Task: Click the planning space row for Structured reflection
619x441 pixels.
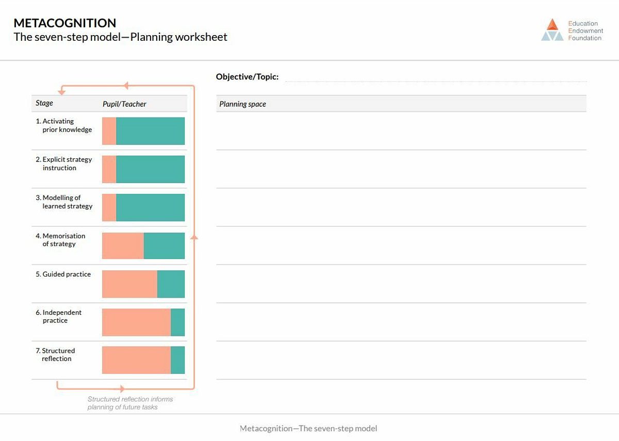Action: click(401, 360)
